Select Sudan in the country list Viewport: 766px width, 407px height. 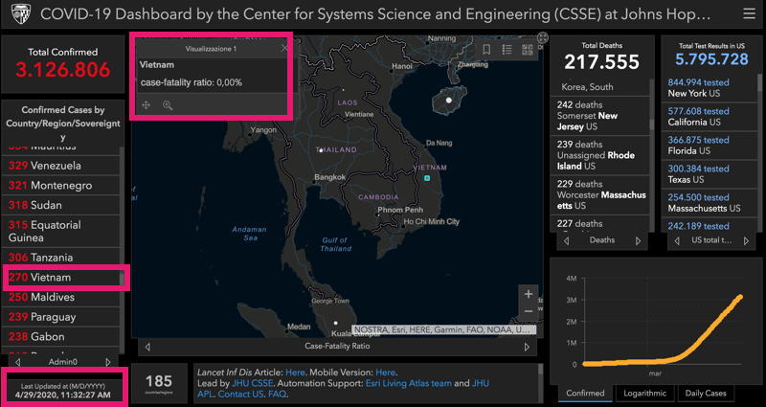[61, 205]
